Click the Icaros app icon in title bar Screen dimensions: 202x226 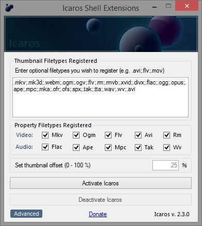(x=9, y=8)
